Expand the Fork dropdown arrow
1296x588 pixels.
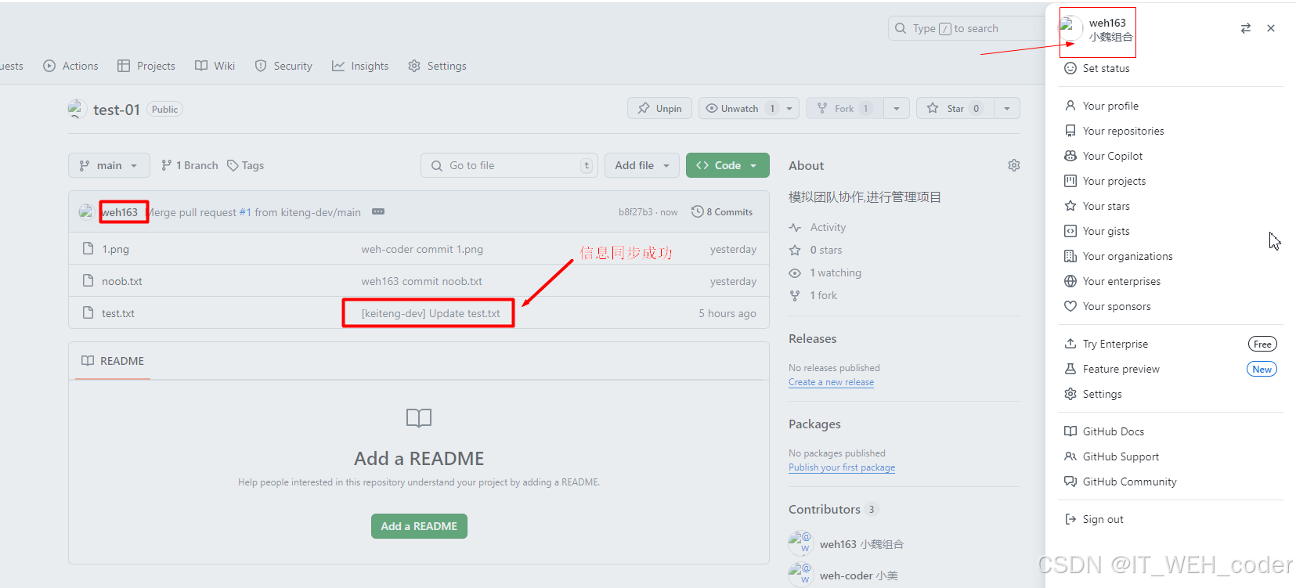[x=897, y=108]
